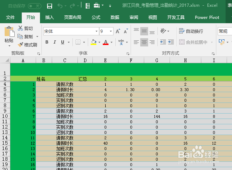Toggle Underline formatting
This screenshot has height=170, width=232.
pyautogui.click(x=62, y=42)
